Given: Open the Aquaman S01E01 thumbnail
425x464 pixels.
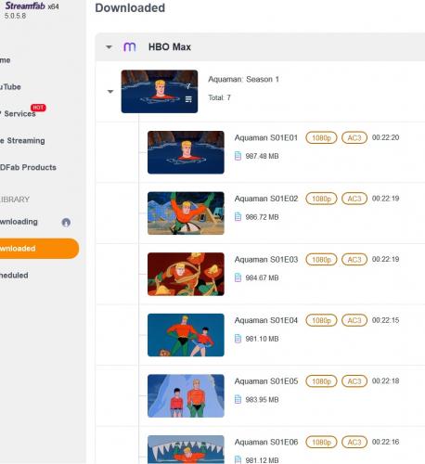Looking at the screenshot, I should pyautogui.click(x=186, y=152).
